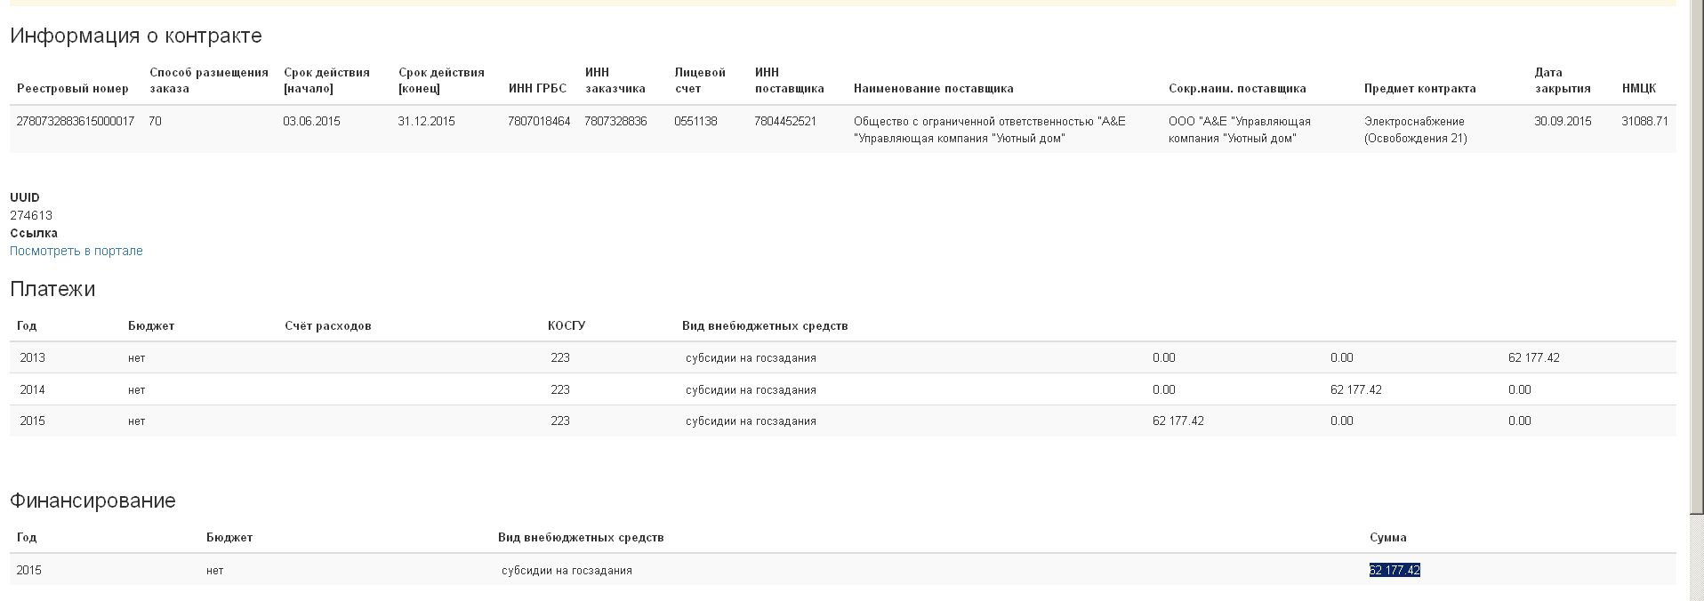Select account number 0551138
The width and height of the screenshot is (1704, 601).
(x=695, y=121)
